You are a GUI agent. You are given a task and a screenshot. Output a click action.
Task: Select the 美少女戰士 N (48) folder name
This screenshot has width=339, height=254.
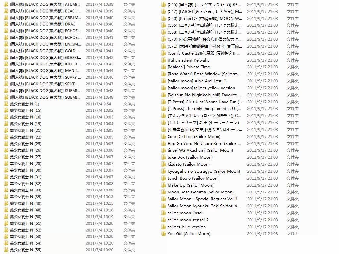point(25,210)
